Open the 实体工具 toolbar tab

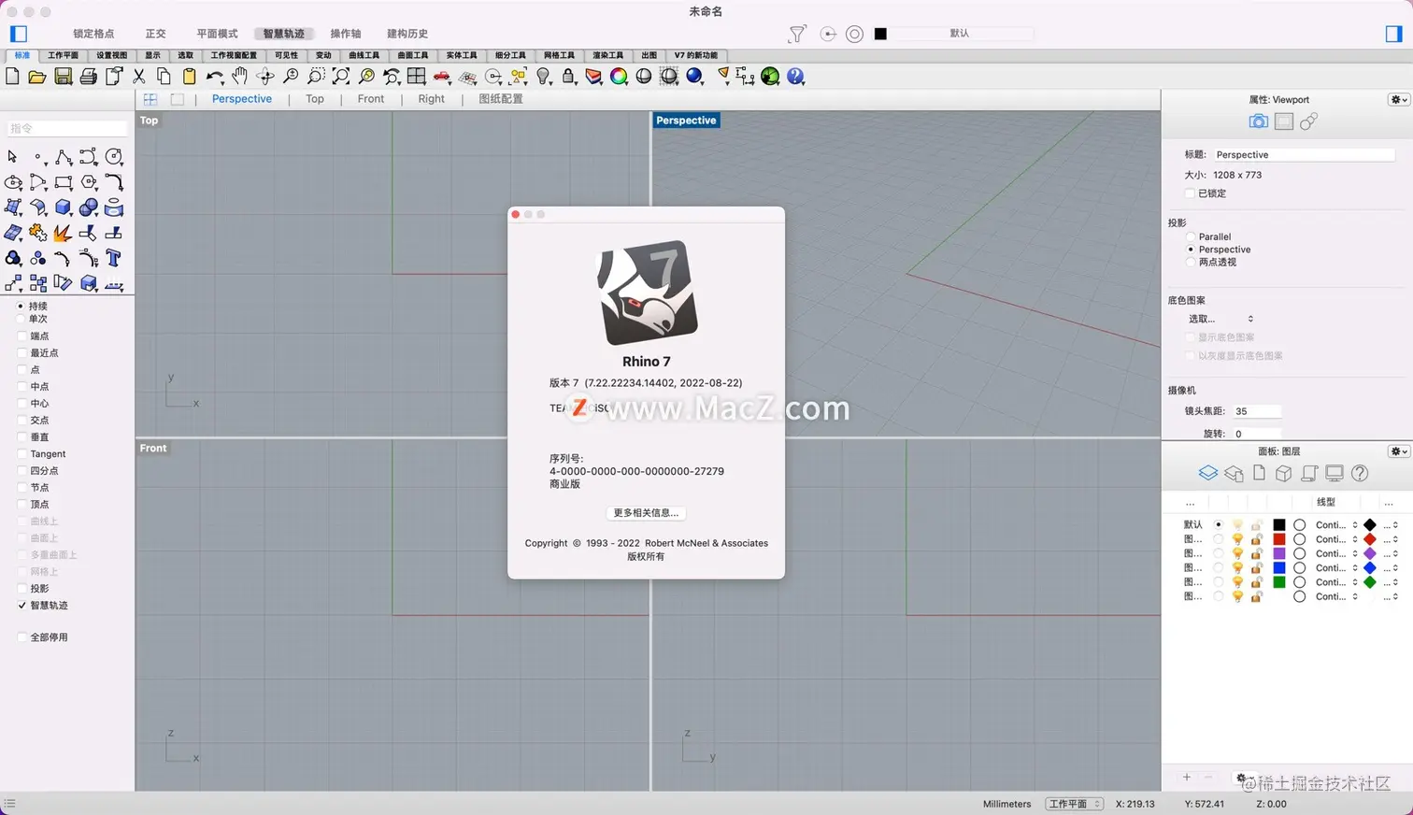coord(462,55)
